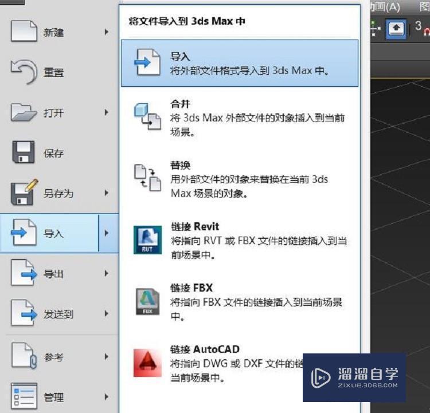Click 参考 label in the application menu
430x413 pixels.
[53, 357]
